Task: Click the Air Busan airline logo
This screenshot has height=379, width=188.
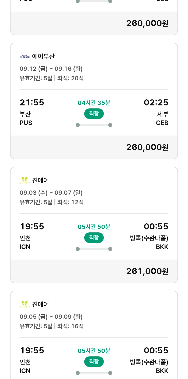Action: click(25, 56)
